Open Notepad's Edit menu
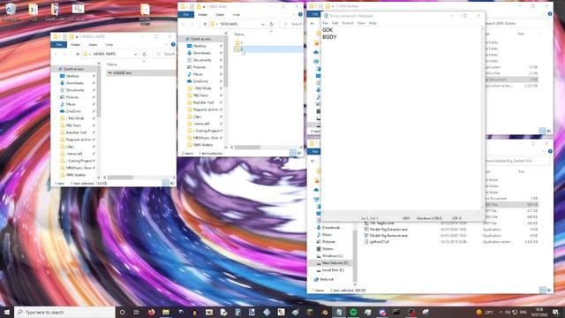Viewport: 565px width, 318px height. [335, 23]
